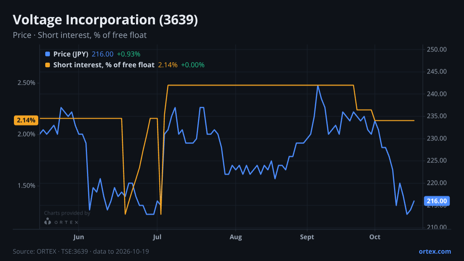Select the chart title Voltage Incorporation (3639)

105,20
